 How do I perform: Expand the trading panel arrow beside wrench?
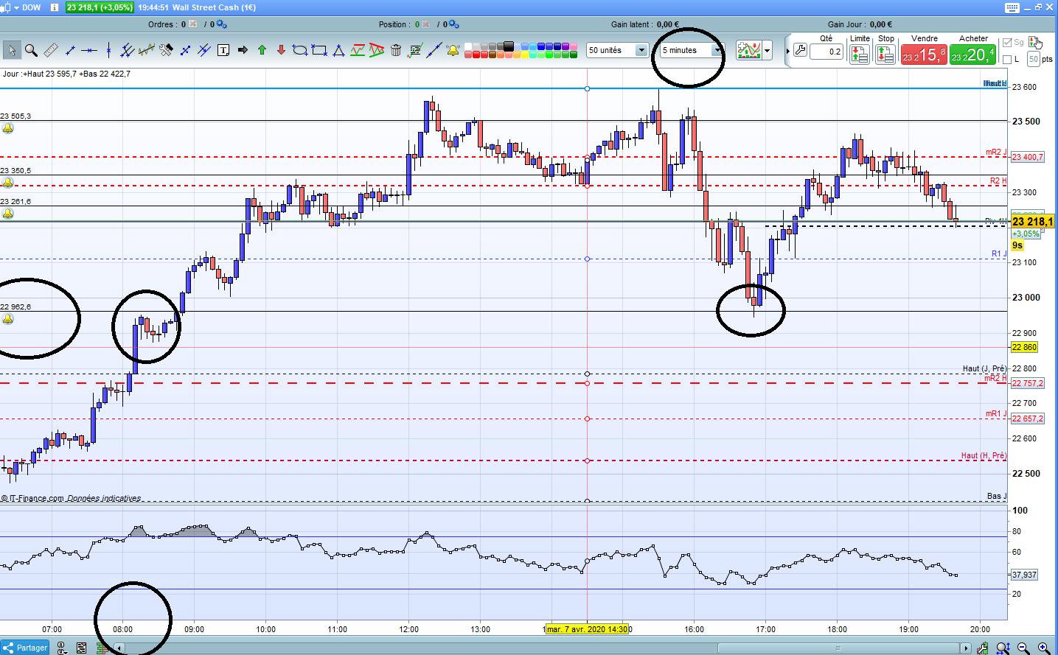(x=788, y=51)
